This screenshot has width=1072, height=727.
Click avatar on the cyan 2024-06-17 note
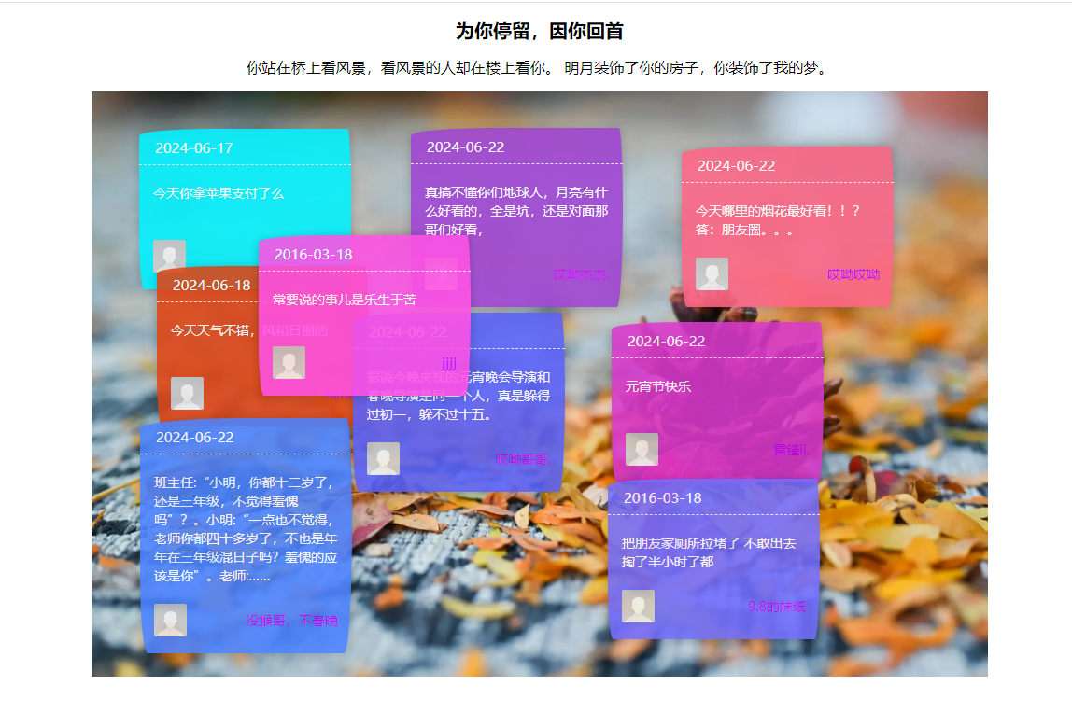[169, 255]
